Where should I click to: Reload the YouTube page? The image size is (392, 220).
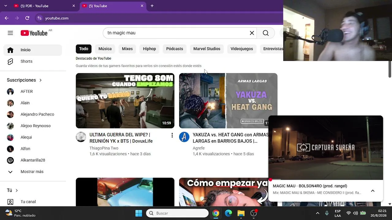click(x=27, y=18)
